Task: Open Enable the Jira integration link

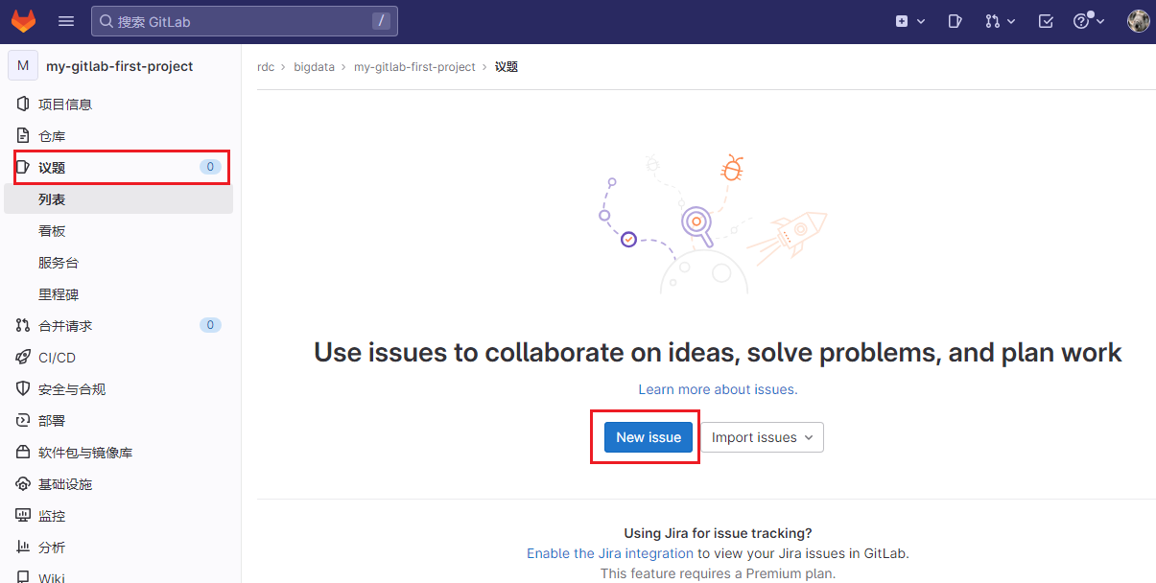Action: pos(610,553)
